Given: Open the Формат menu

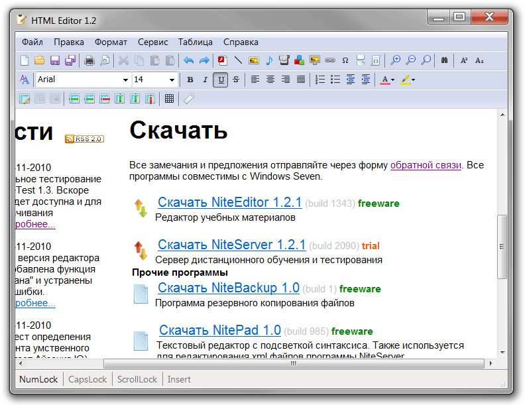Looking at the screenshot, I should tap(111, 42).
